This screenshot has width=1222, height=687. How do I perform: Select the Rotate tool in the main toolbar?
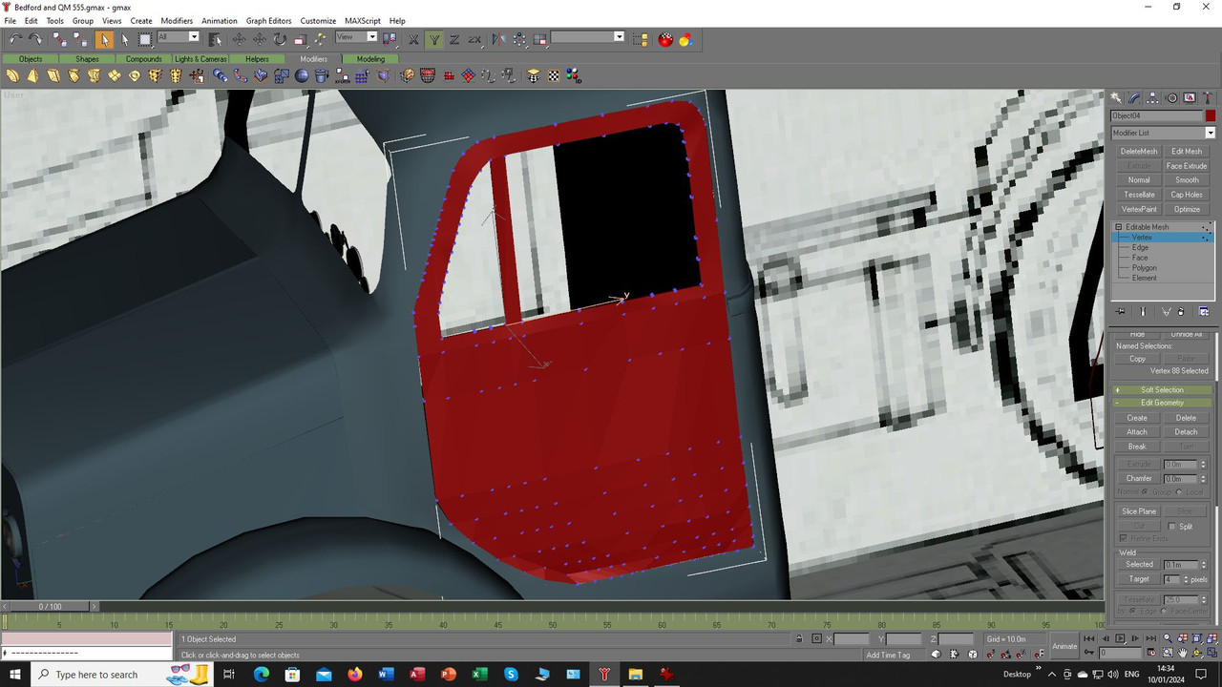coord(280,39)
